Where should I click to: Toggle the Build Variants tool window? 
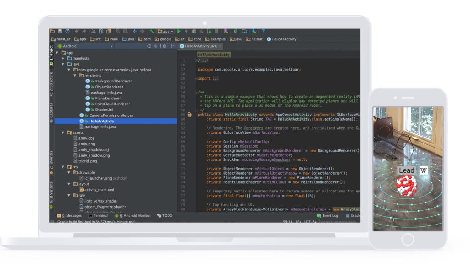click(51, 195)
